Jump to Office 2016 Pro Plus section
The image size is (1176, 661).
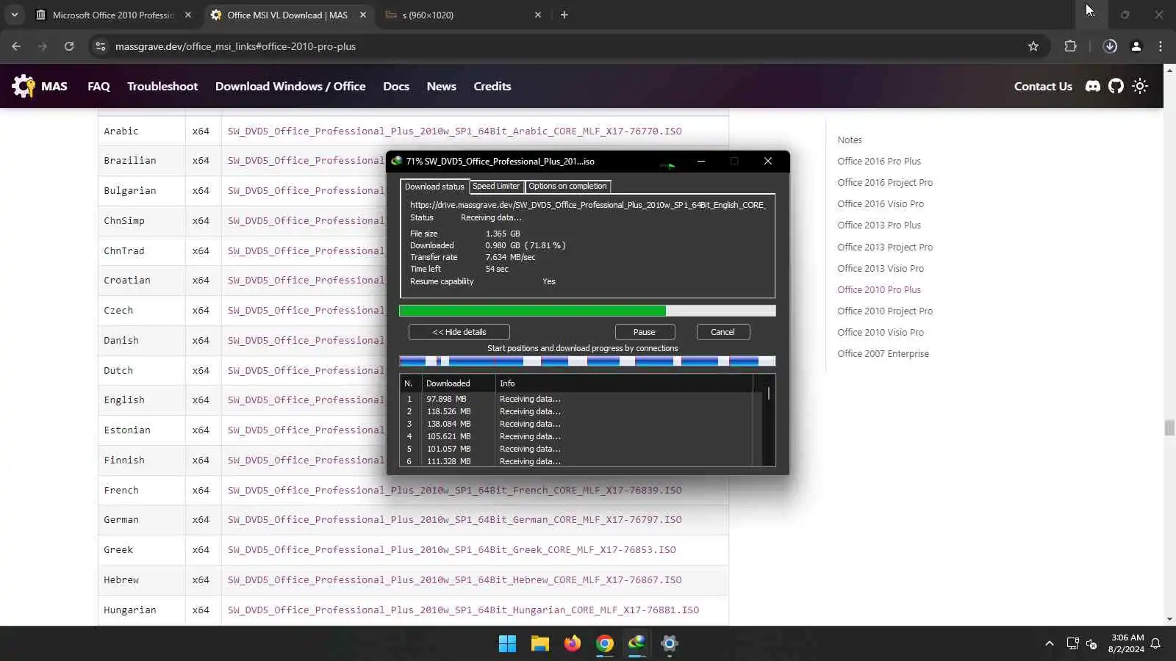879,162
